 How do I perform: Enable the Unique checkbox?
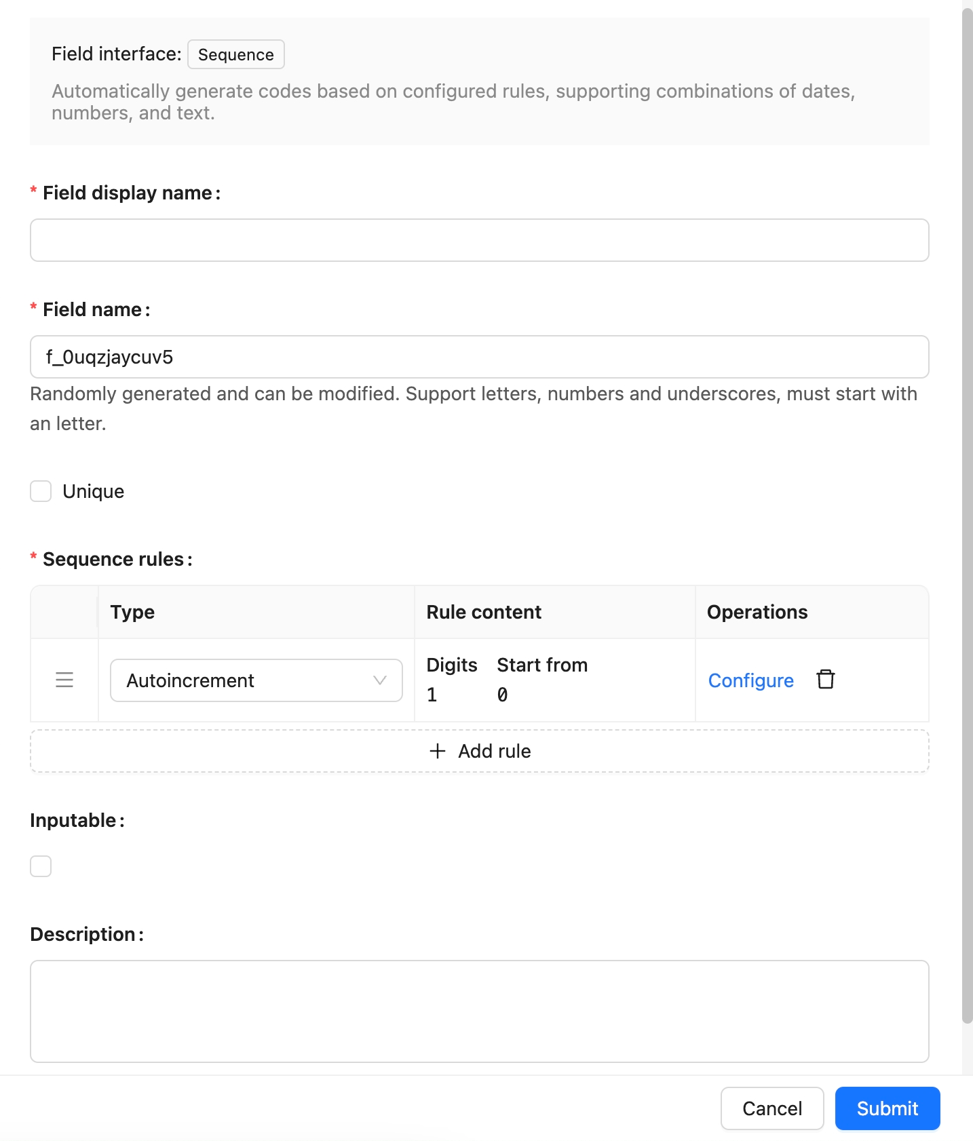(41, 491)
